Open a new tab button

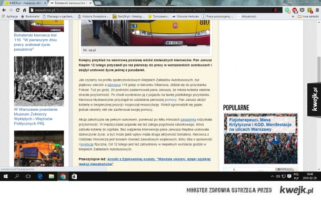coord(98,3)
